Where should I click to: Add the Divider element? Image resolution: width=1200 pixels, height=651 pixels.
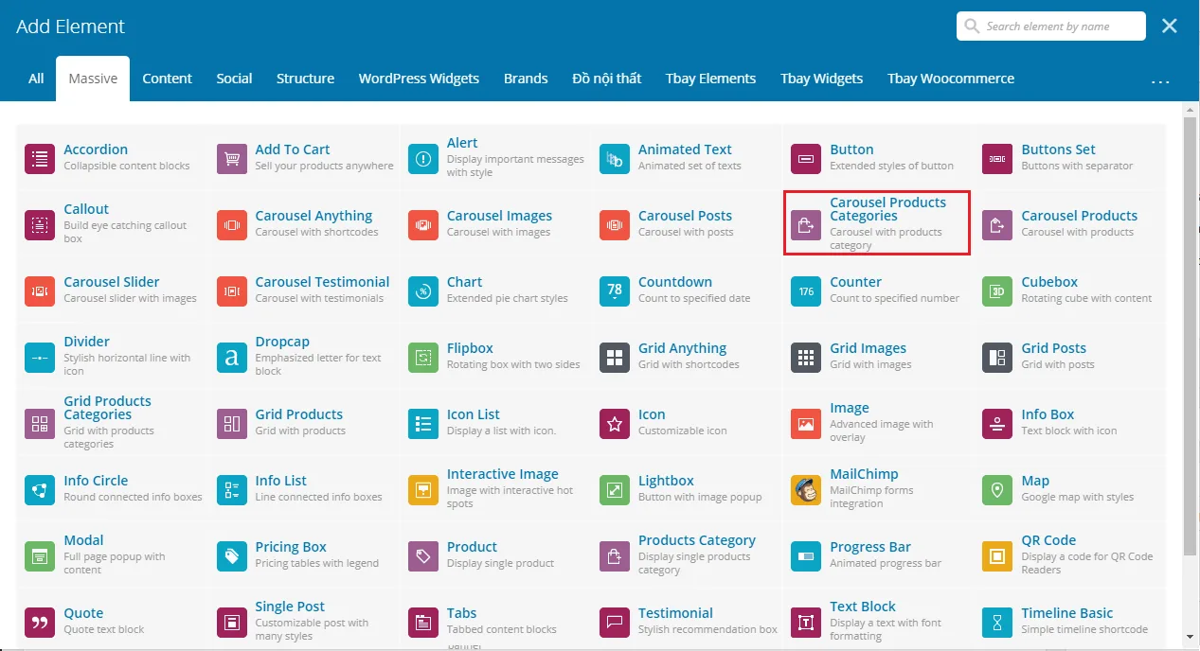click(112, 358)
